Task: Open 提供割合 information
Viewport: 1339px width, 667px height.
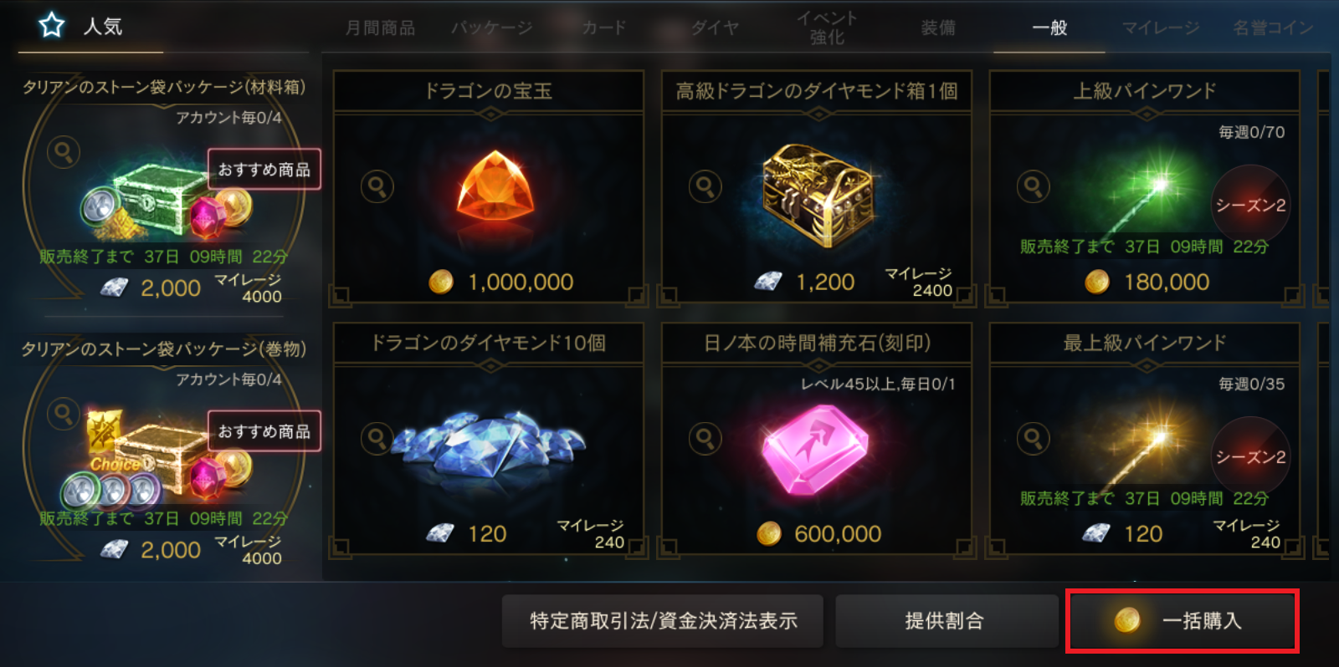Action: (946, 620)
